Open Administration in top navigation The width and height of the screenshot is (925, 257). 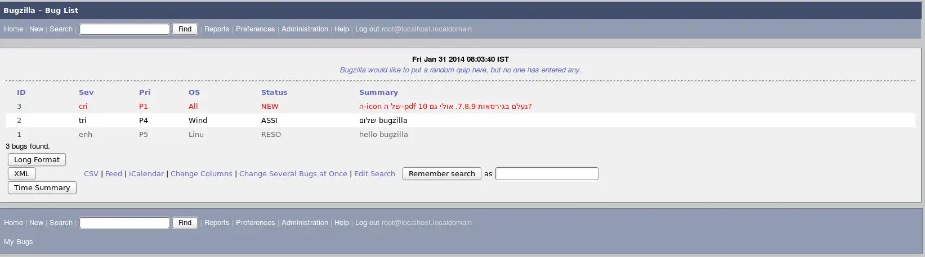coord(305,29)
